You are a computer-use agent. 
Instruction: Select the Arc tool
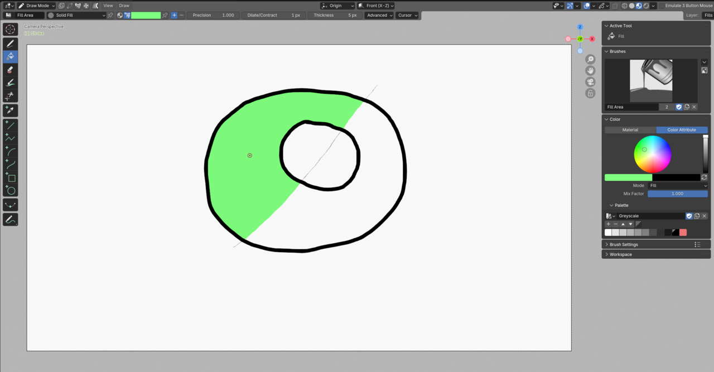pyautogui.click(x=10, y=151)
